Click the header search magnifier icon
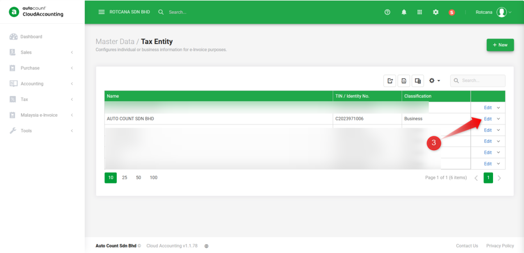Image resolution: width=524 pixels, height=253 pixels. (x=161, y=12)
